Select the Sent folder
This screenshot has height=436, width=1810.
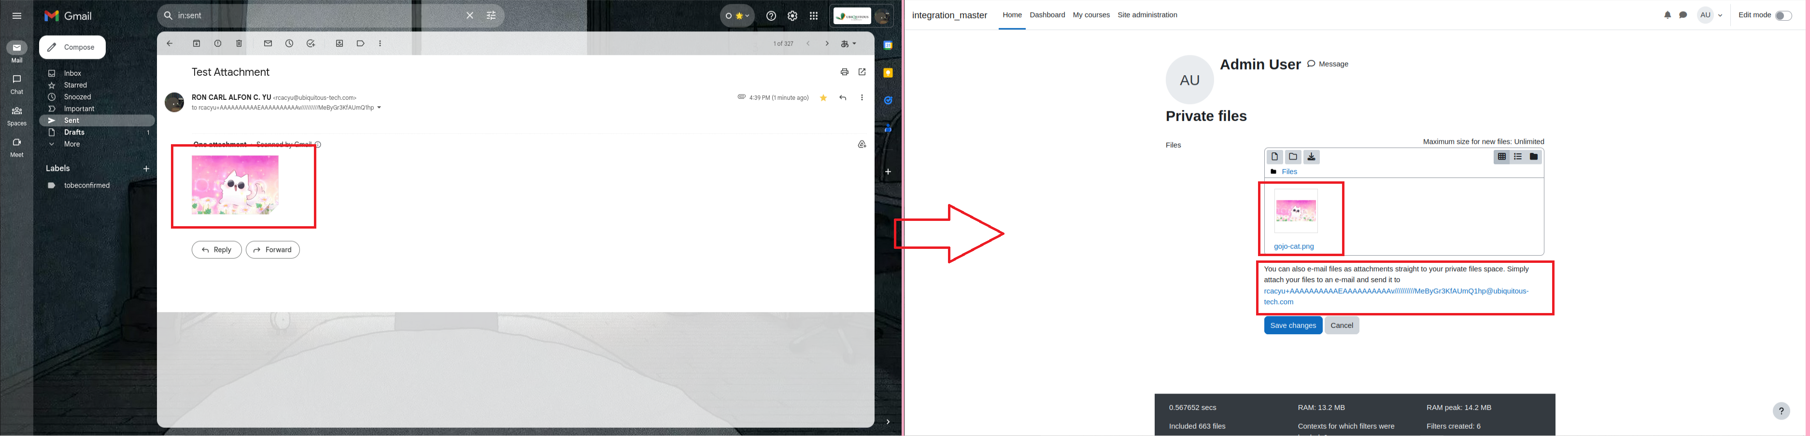pyautogui.click(x=97, y=121)
